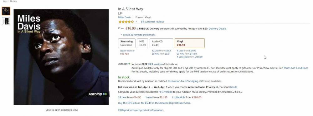Open Terms and Conditions link

[296, 68]
